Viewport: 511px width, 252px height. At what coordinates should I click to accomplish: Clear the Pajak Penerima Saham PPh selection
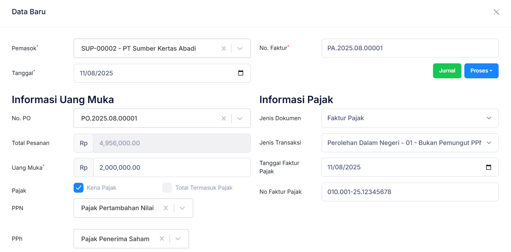tap(161, 239)
